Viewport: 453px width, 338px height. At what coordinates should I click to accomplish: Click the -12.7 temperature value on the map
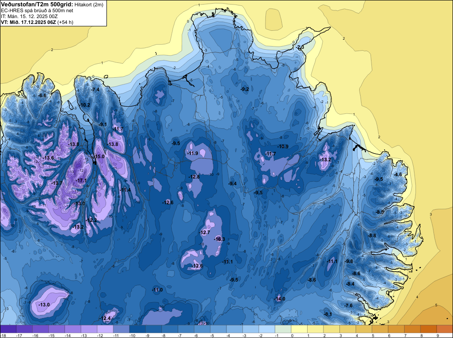[205, 232]
